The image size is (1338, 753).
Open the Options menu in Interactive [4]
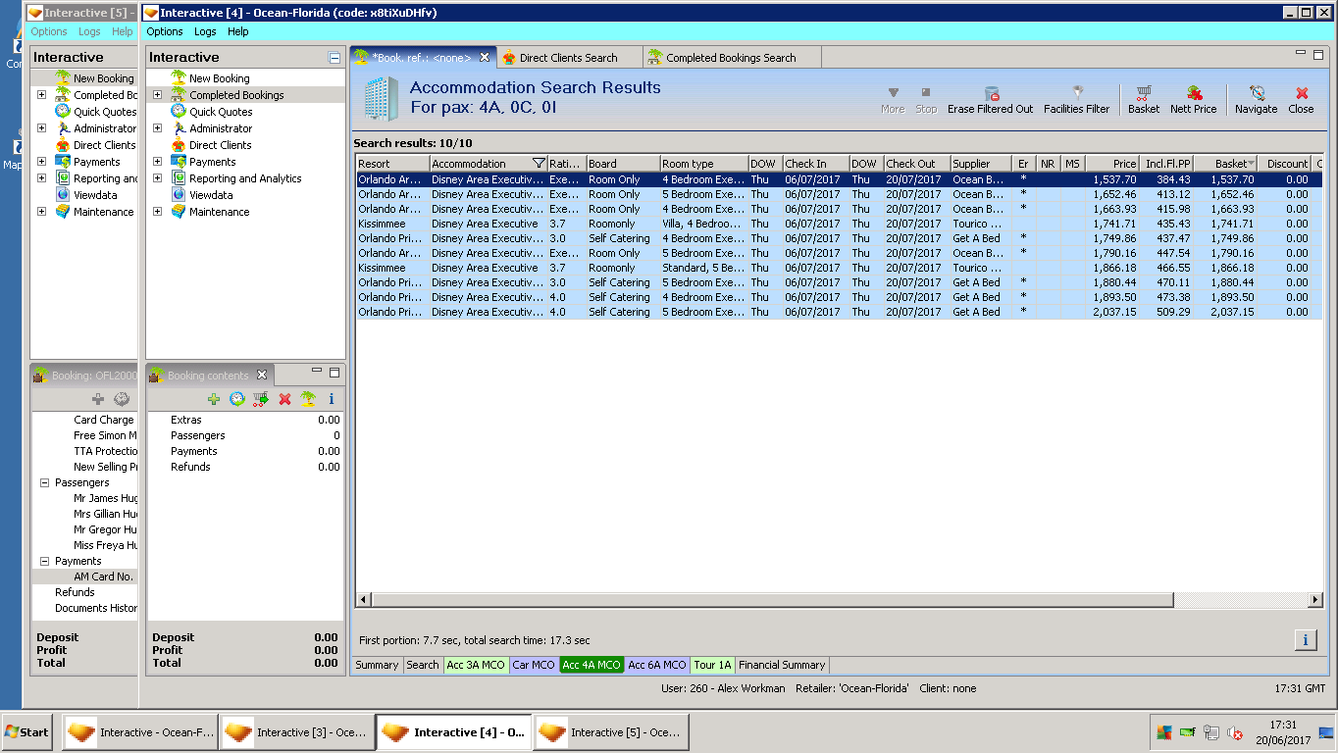[165, 31]
